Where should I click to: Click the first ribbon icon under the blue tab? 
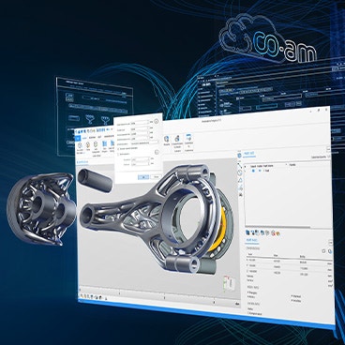80,145
